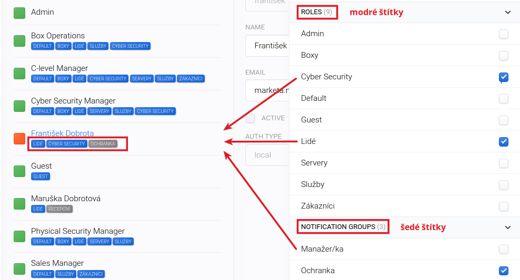Click the green status icon for Sales Manager

[19, 268]
